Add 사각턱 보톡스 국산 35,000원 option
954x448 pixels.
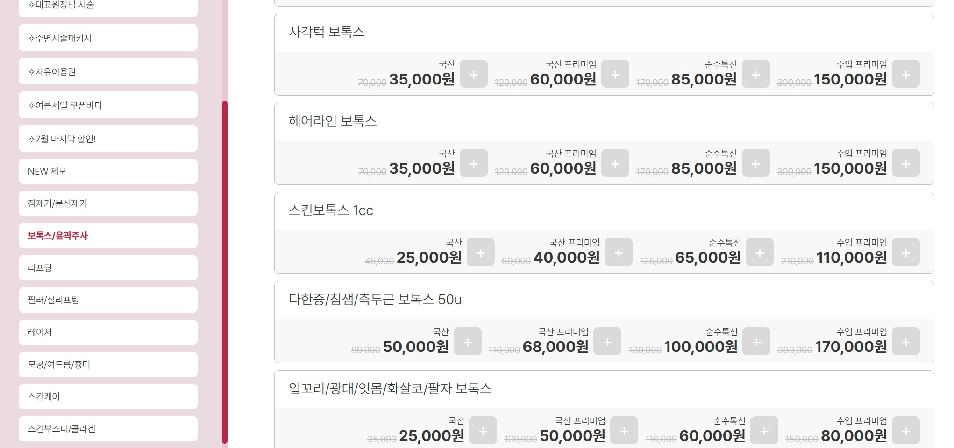pos(473,74)
